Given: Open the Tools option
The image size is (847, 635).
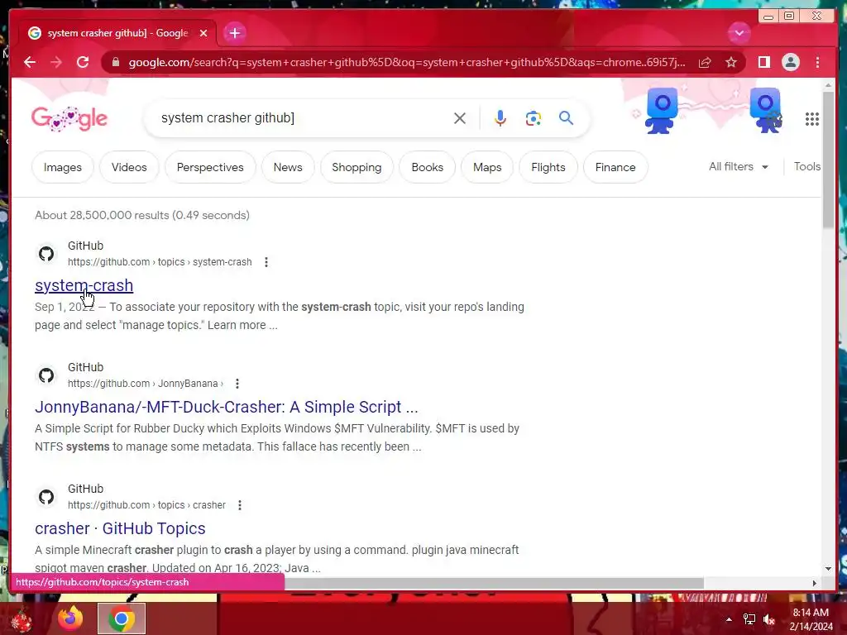Looking at the screenshot, I should 807,167.
